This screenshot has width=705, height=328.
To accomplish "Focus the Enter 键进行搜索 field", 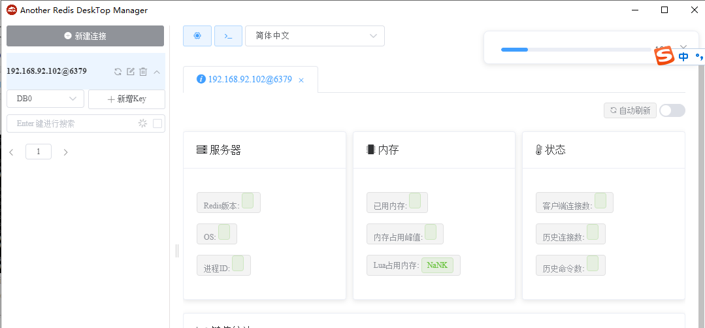I will pos(86,123).
